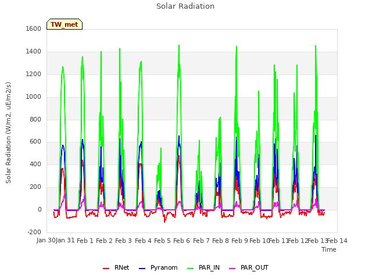Screen dimensions: 372x279
Task: Click the 400 y-axis tick label
Action: point(35,164)
